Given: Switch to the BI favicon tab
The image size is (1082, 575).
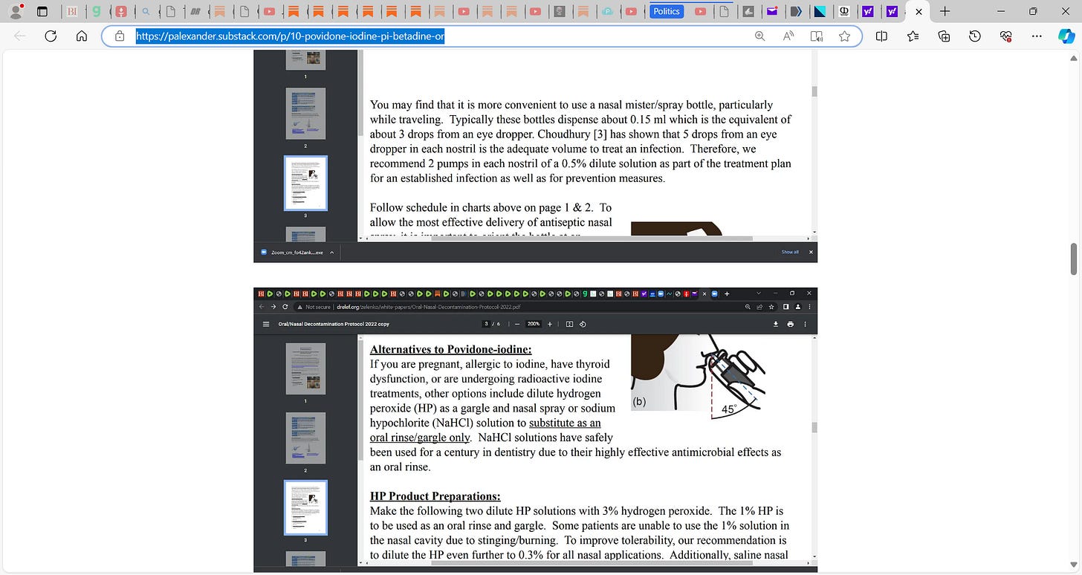Looking at the screenshot, I should click(71, 11).
